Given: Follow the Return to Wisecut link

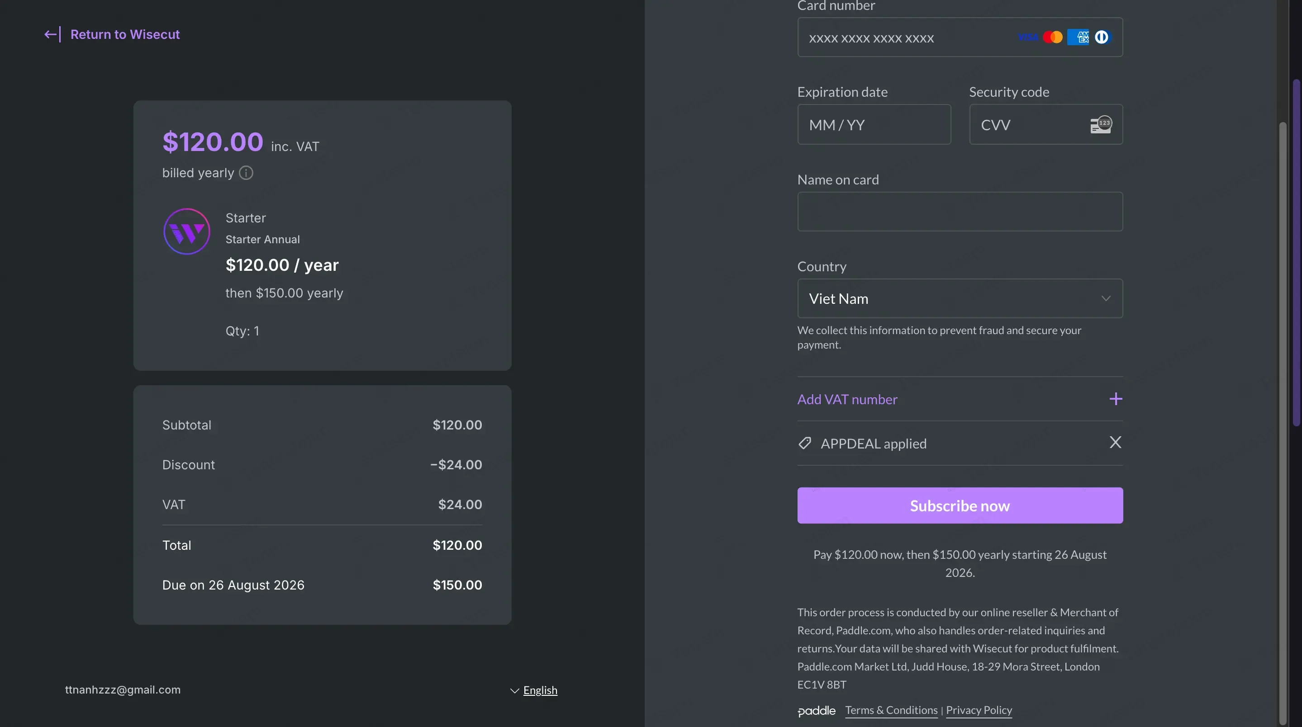Looking at the screenshot, I should (x=125, y=34).
